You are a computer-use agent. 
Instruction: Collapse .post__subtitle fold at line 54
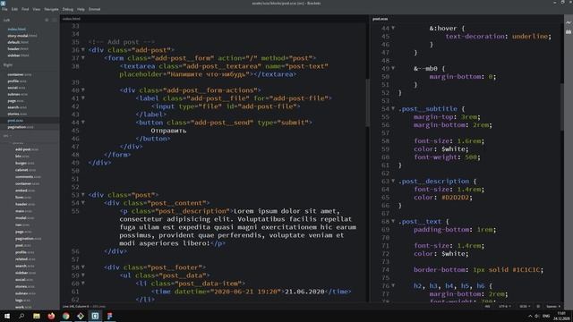pyautogui.click(x=393, y=108)
